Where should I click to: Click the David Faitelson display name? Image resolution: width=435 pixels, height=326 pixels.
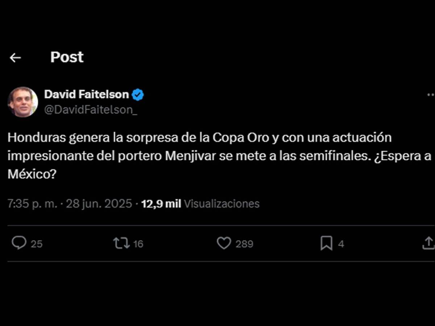pyautogui.click(x=86, y=94)
